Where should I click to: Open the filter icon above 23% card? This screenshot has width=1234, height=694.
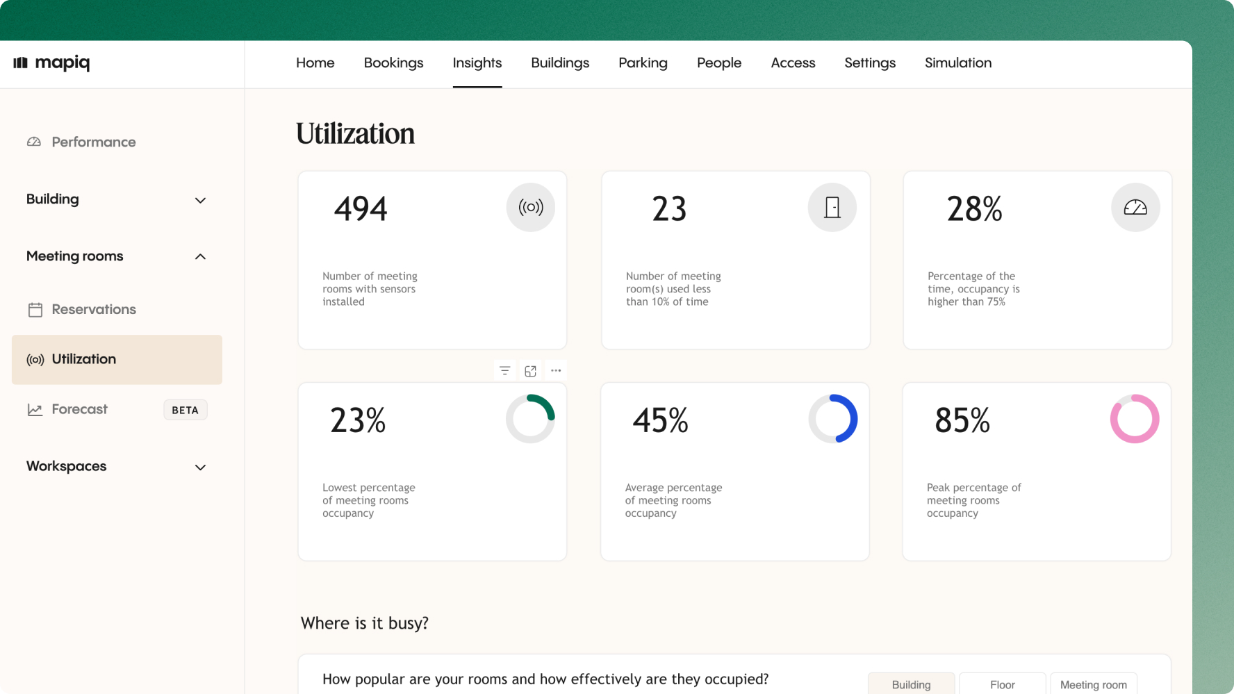[505, 371]
